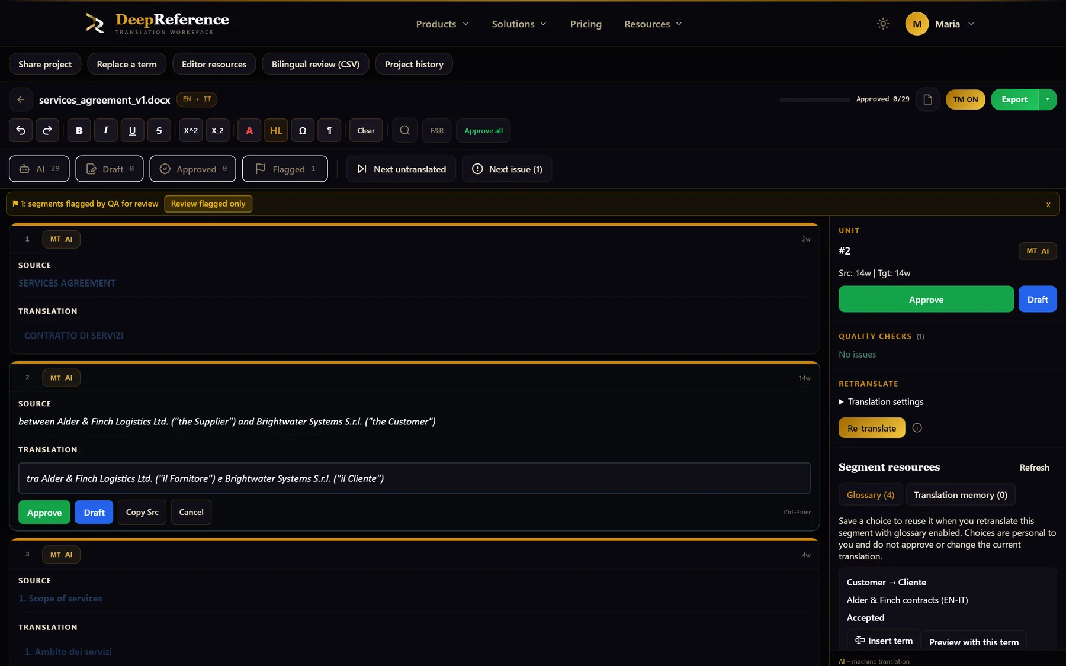Open the Solutions dropdown menu
This screenshot has height=666, width=1066.
click(x=519, y=24)
